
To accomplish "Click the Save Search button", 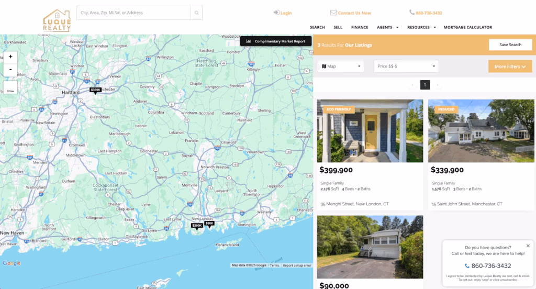I will click(510, 45).
